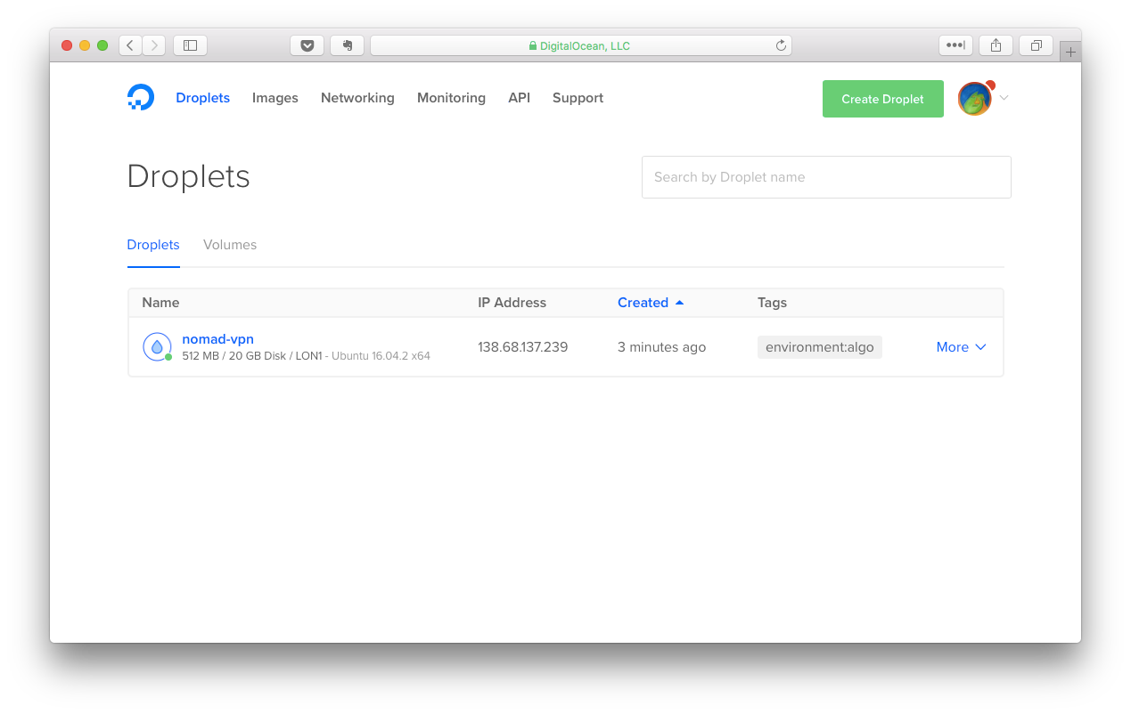The height and width of the screenshot is (714, 1131).
Task: Click the Pocket save icon in toolbar
Action: pyautogui.click(x=307, y=45)
